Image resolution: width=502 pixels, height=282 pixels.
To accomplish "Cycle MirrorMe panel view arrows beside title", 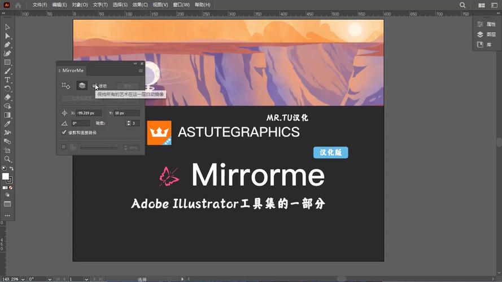I will tap(59, 70).
